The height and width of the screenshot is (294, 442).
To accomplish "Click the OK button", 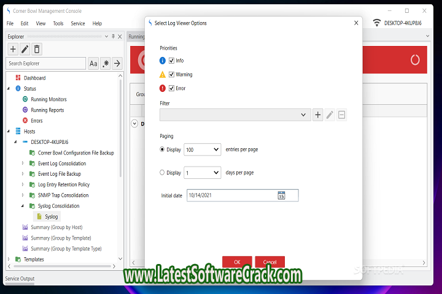I will (237, 262).
